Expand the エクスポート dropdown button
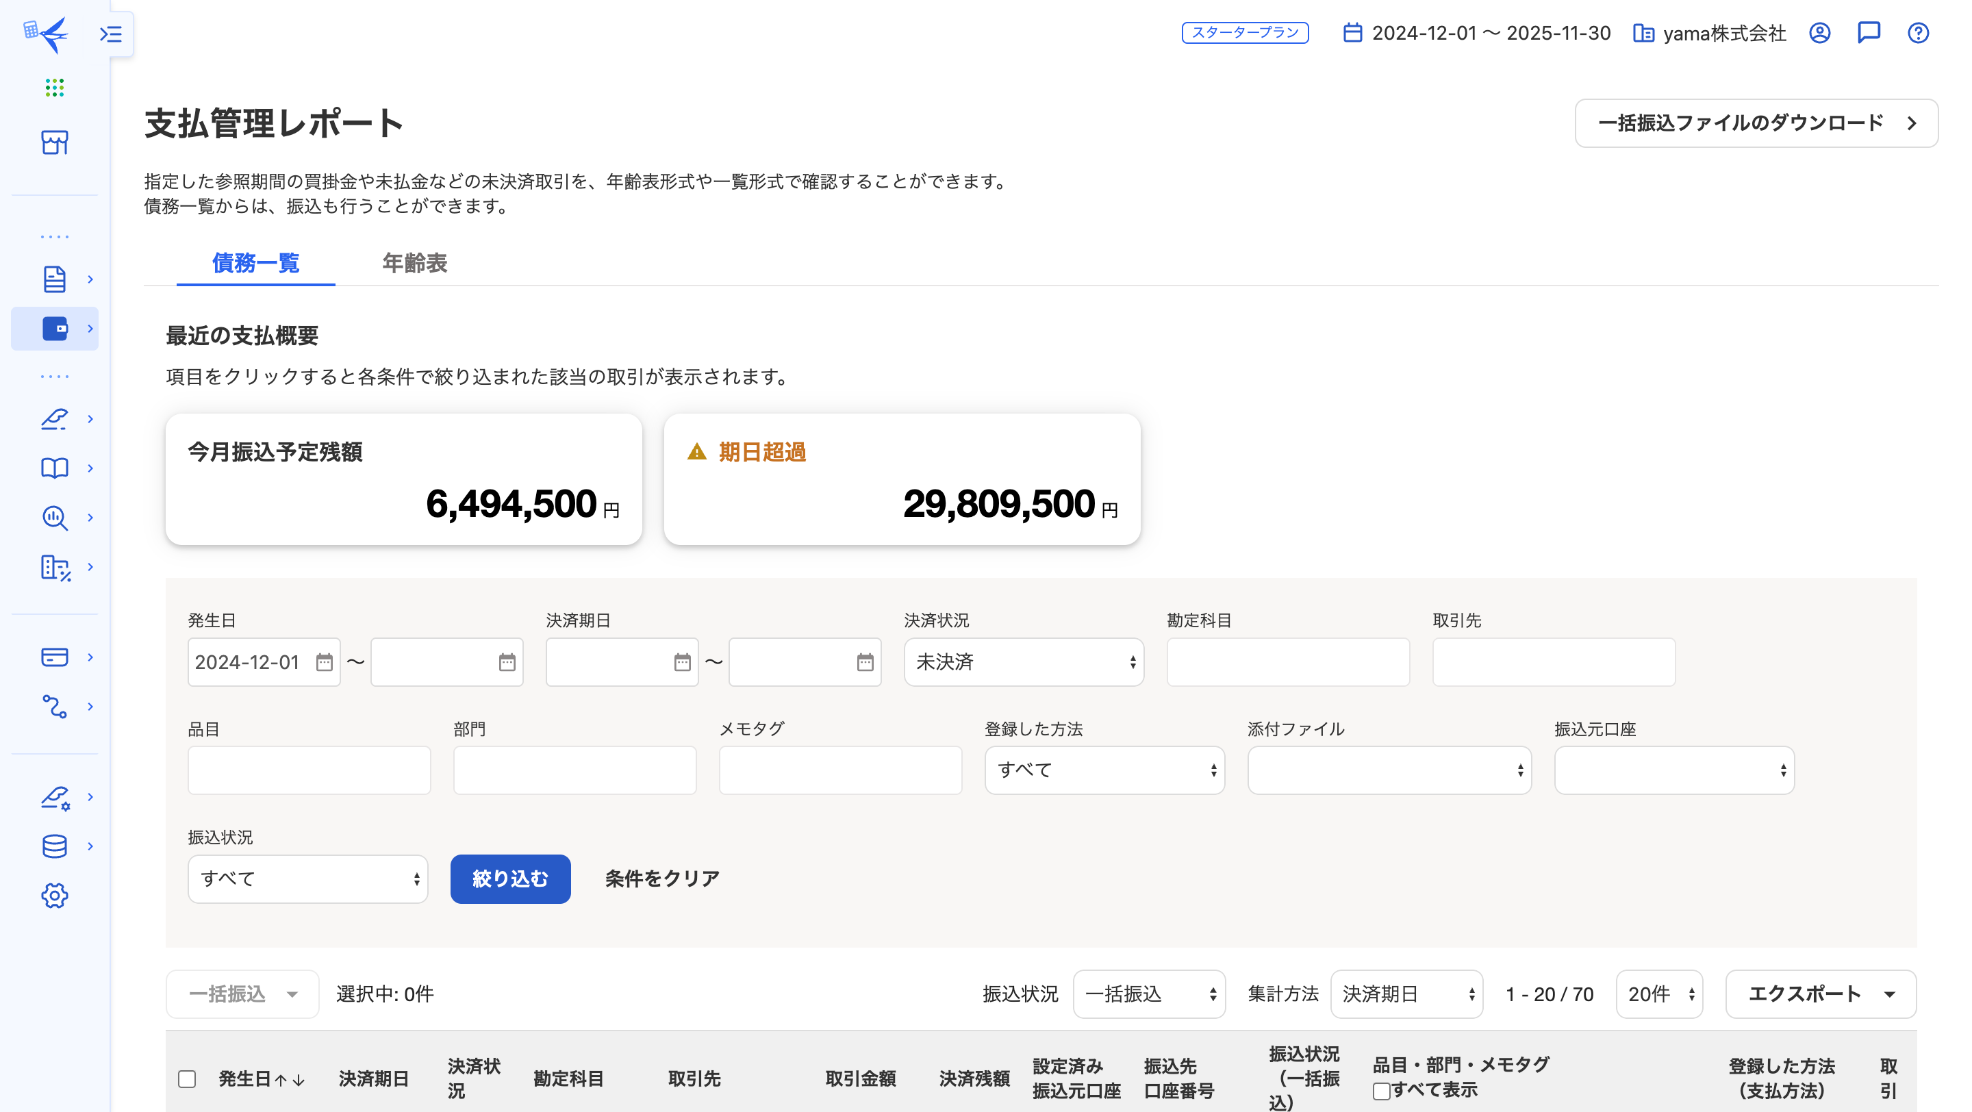This screenshot has height=1112, width=1972. pos(1821,994)
